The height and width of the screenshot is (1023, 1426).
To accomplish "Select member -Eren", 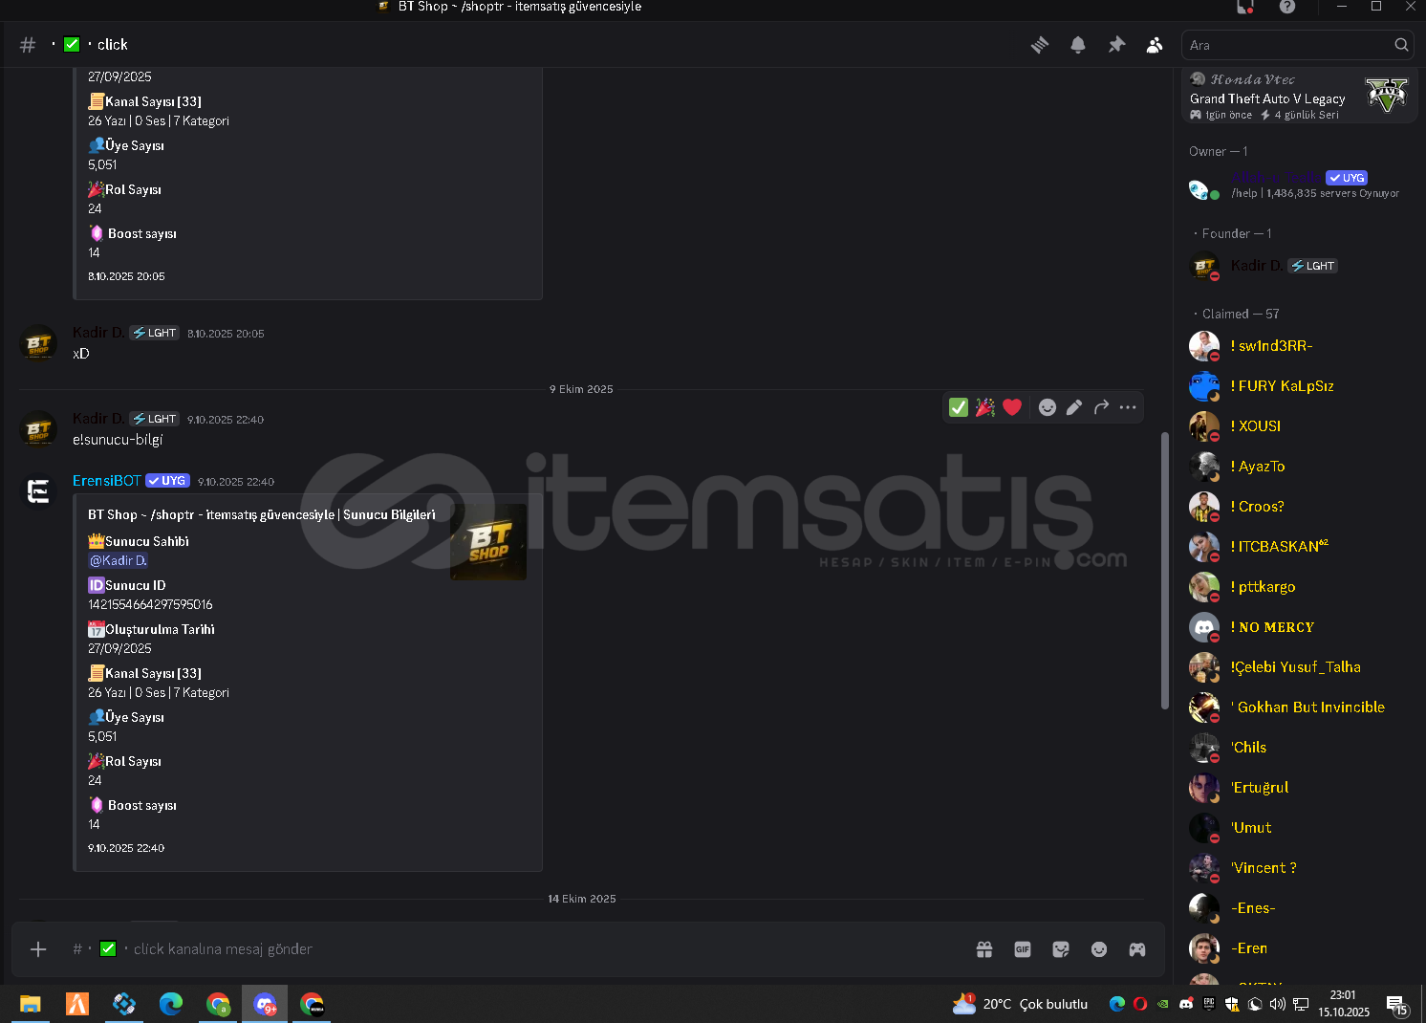I will 1296,948.
